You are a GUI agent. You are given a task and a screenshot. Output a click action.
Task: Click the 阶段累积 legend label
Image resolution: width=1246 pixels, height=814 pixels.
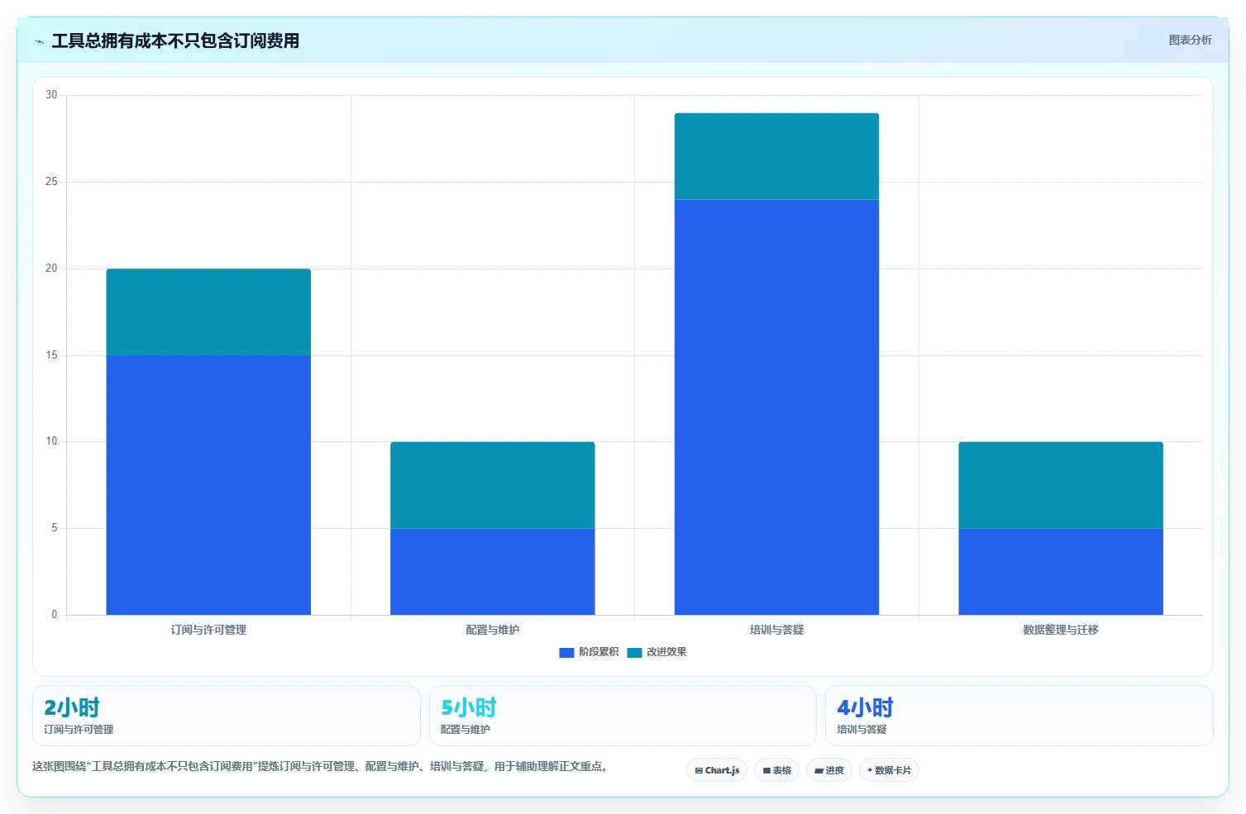coord(599,652)
